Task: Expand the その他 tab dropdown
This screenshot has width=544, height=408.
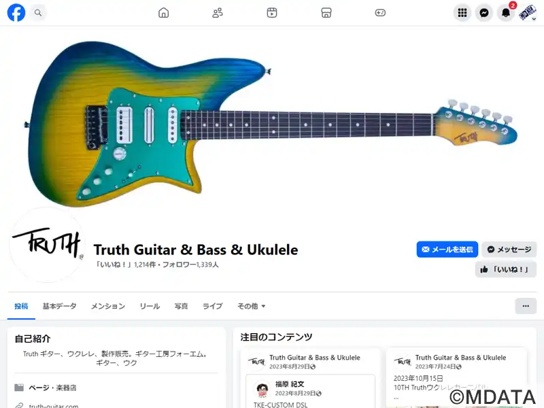Action: tap(251, 306)
